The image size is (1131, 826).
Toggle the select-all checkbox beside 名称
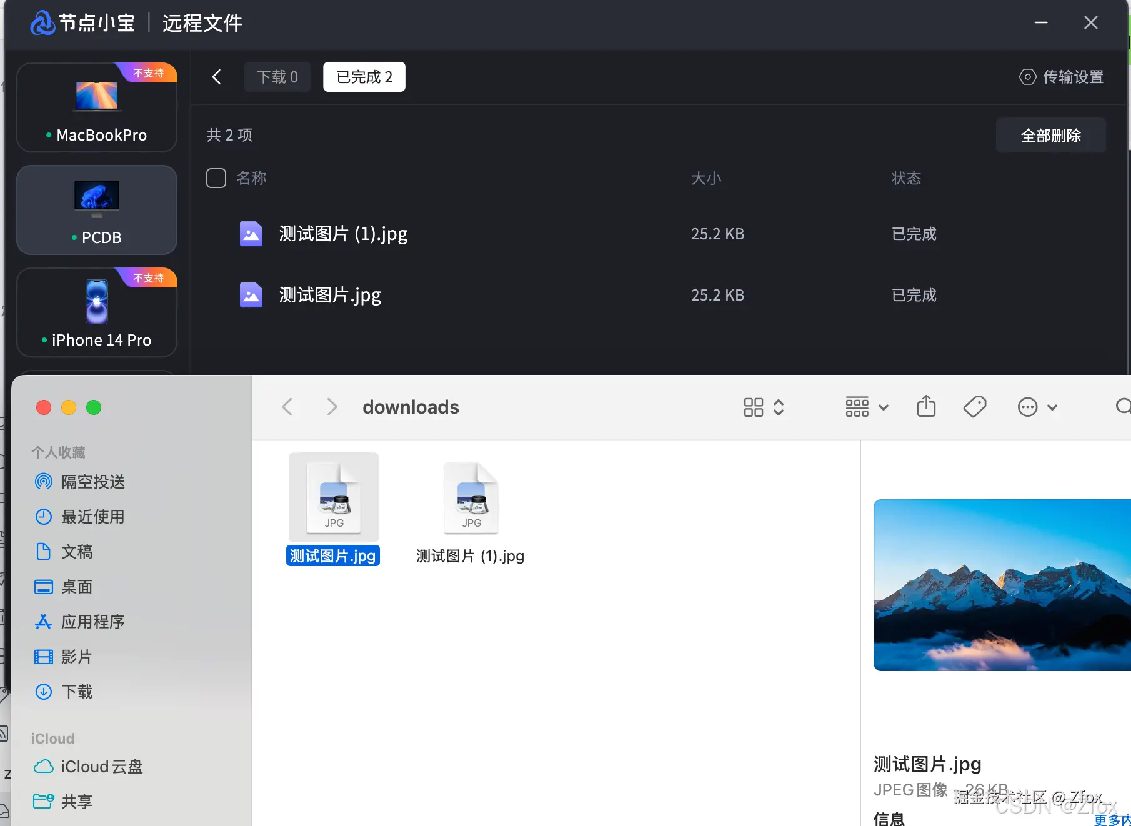(x=216, y=178)
